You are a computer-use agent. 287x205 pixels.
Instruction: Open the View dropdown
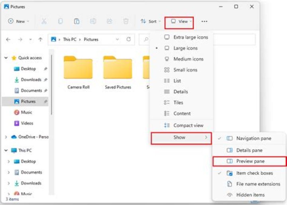pos(179,23)
